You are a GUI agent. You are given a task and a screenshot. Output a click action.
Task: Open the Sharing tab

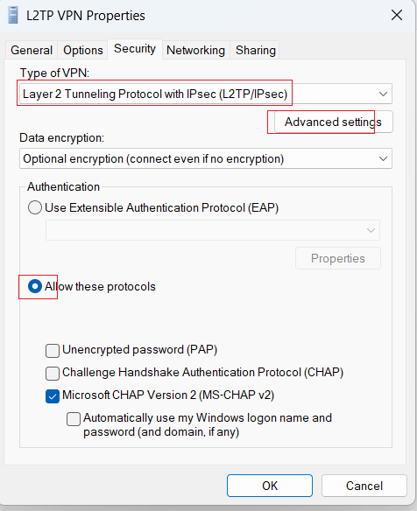256,50
